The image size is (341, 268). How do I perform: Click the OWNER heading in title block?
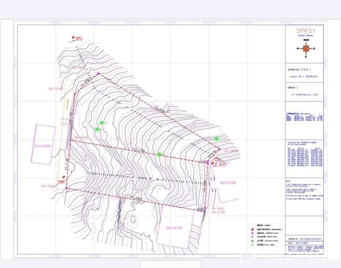pos(292,87)
